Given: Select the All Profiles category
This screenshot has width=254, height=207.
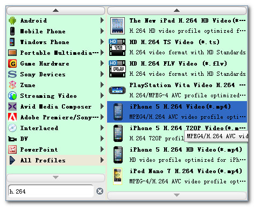Looking at the screenshot, I should [x=56, y=160].
